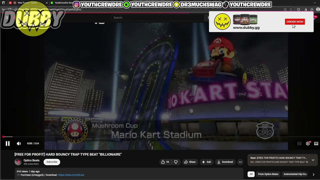Click the 46K subscribers text

(31, 164)
